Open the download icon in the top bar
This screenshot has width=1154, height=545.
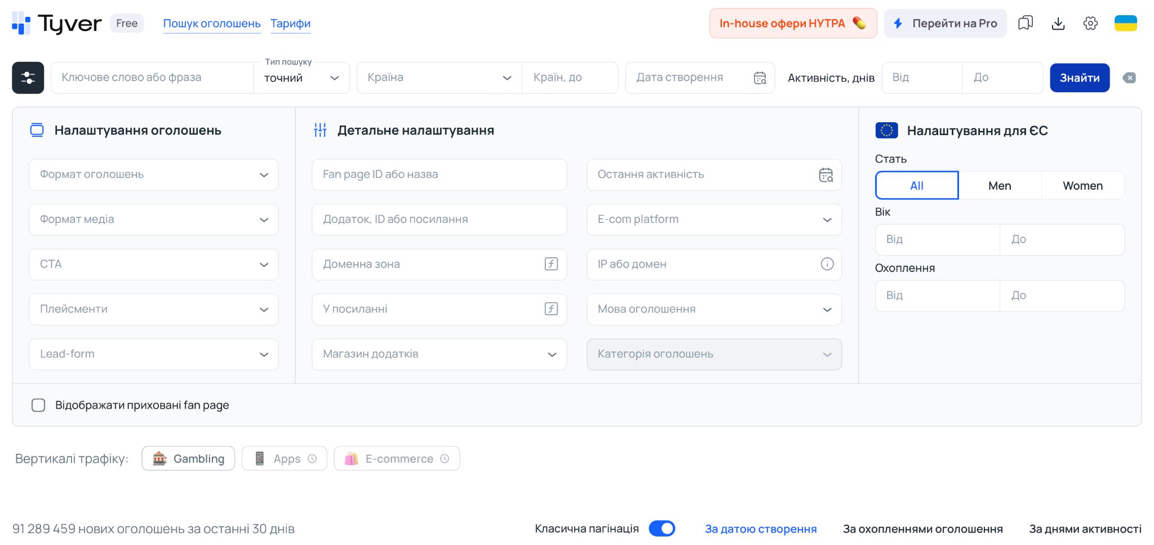(1058, 23)
